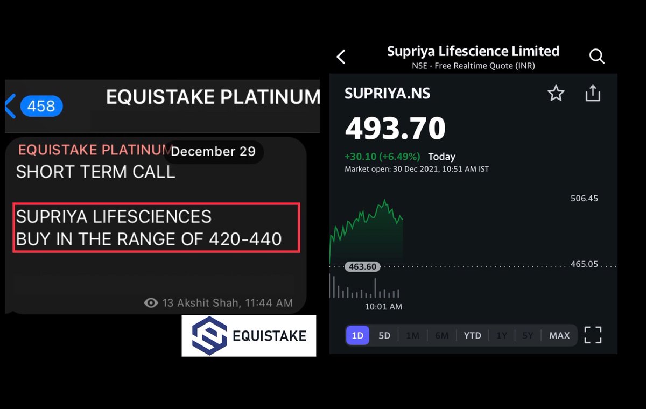The height and width of the screenshot is (409, 646).
Task: Tap the 506.45 high price label
Action: click(584, 199)
